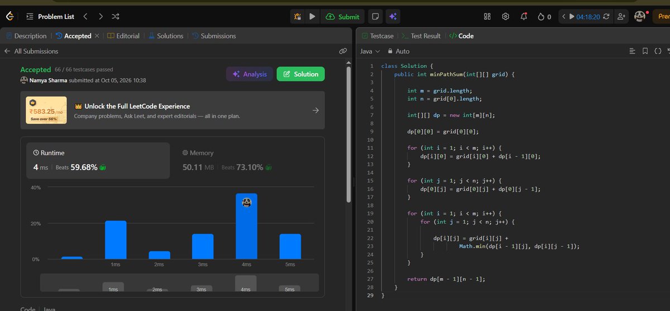Select the Memory stats card
Image resolution: width=670 pixels, height=311 pixels.
pyautogui.click(x=247, y=161)
